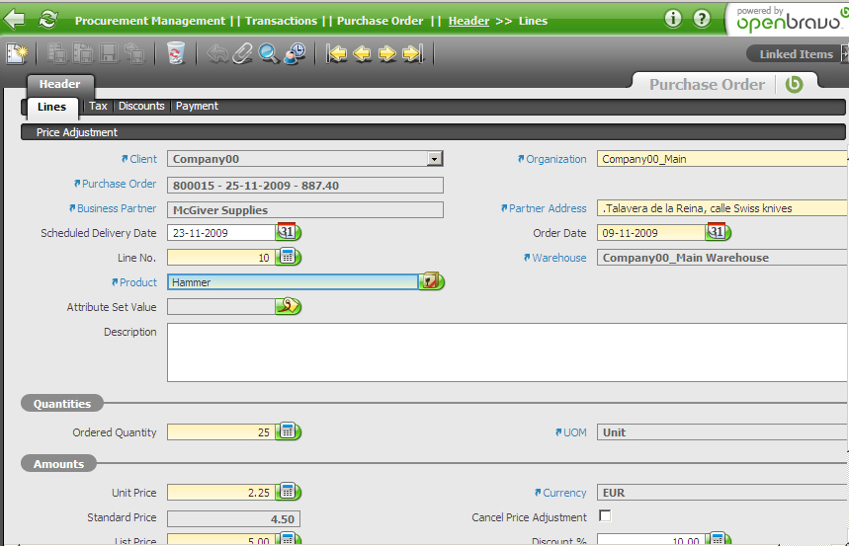The image size is (849, 546).
Task: Click the Save and go to grid icon
Action: (x=57, y=53)
